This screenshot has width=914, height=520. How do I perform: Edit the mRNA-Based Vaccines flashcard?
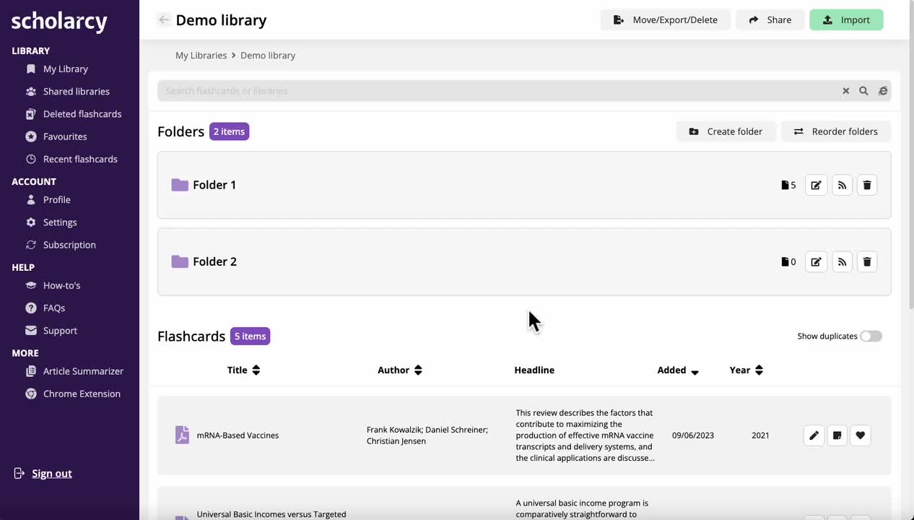814,435
